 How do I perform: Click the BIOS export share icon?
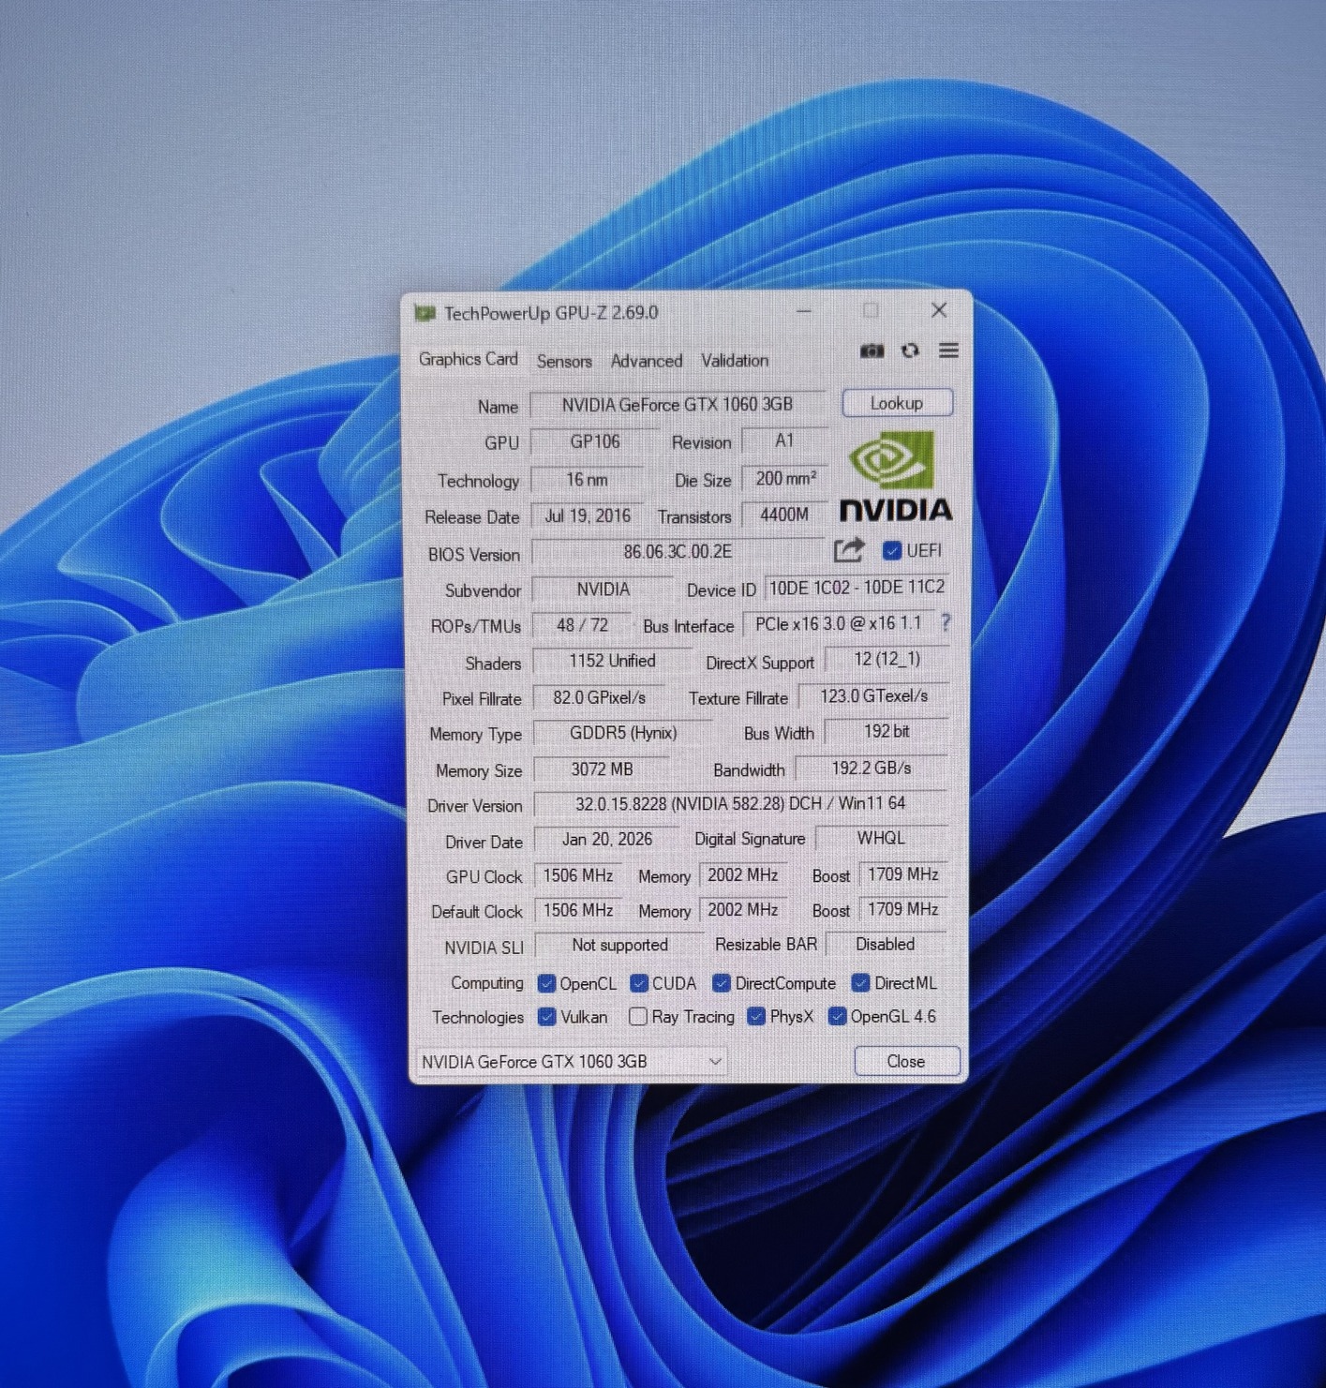(848, 550)
